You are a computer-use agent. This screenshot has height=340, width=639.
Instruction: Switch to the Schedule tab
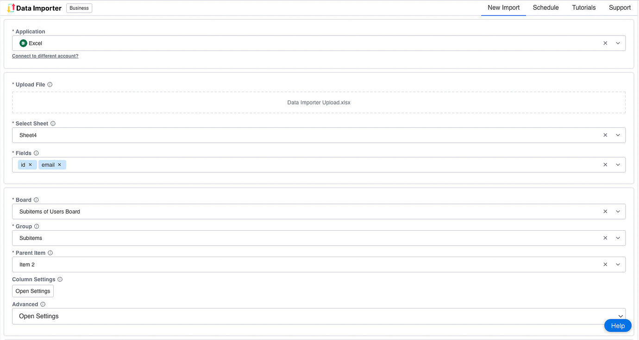point(545,7)
